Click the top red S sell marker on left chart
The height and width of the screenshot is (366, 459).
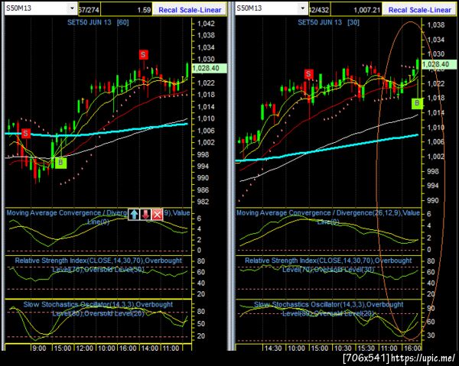[x=143, y=55]
